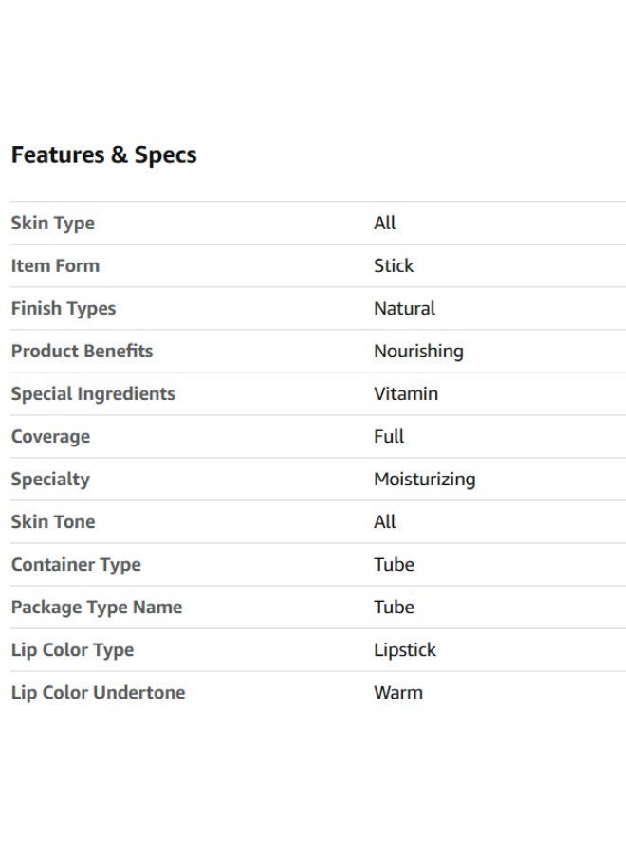626x853 pixels.
Task: Click the Full coverage value
Action: [389, 436]
